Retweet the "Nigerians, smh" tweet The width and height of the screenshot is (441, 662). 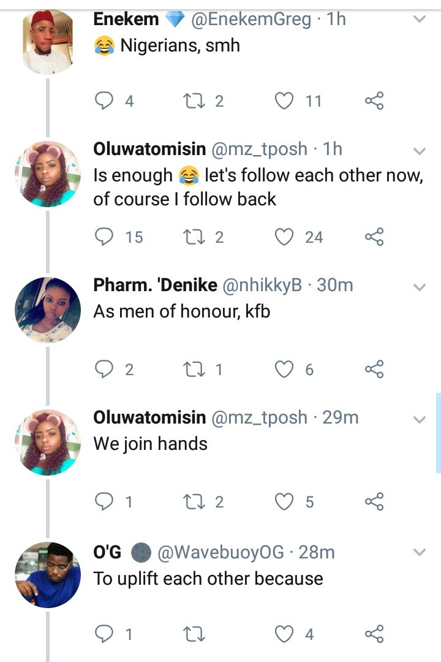click(194, 101)
